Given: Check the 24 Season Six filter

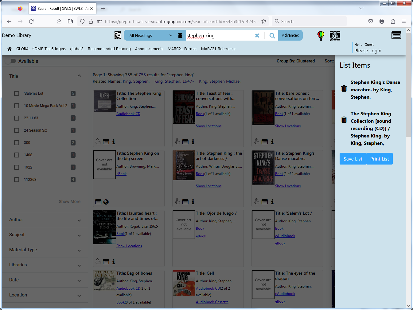Looking at the screenshot, I should tap(17, 130).
